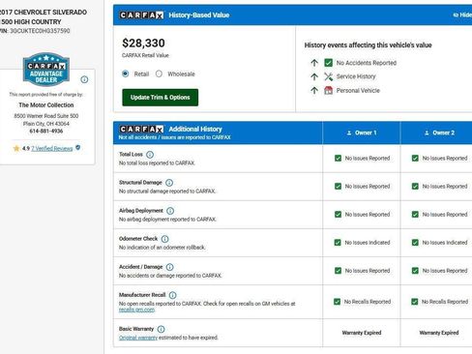Open Manufacturer Recall info icon

173,295
